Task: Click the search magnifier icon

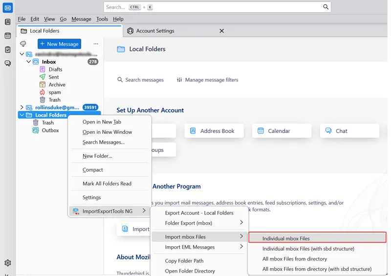Action: (x=326, y=7)
